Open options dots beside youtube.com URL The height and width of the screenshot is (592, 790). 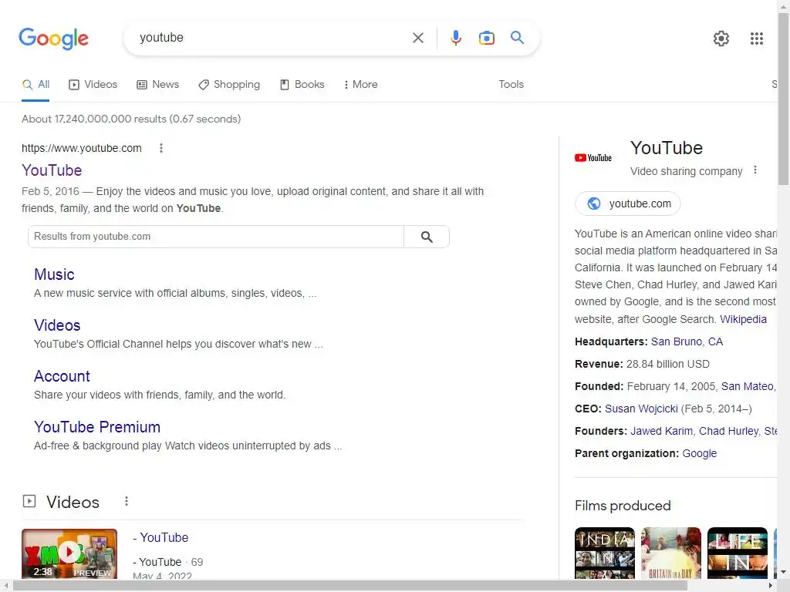point(161,148)
